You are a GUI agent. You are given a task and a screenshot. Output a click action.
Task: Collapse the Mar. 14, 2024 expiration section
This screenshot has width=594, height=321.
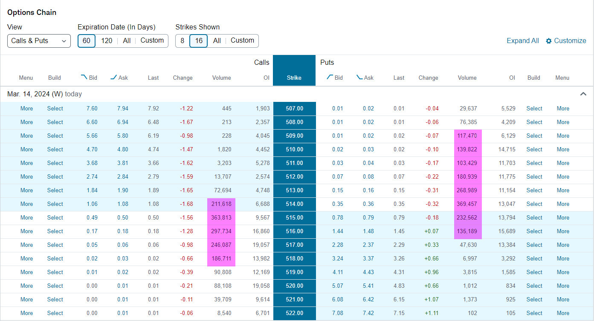coord(583,94)
